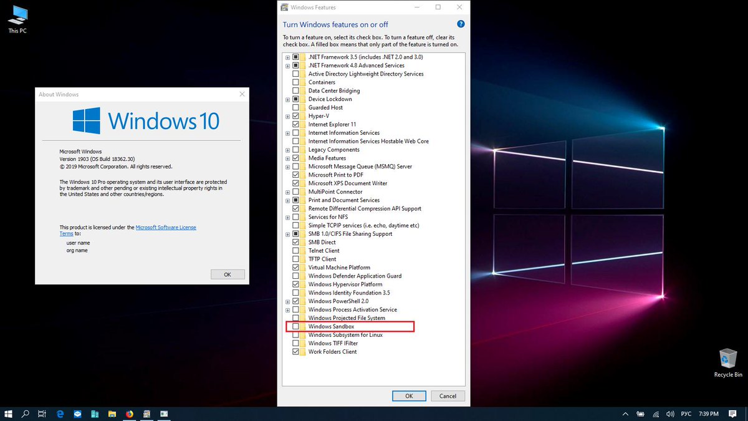
Task: Open File Explorer from taskbar
Action: tap(112, 414)
